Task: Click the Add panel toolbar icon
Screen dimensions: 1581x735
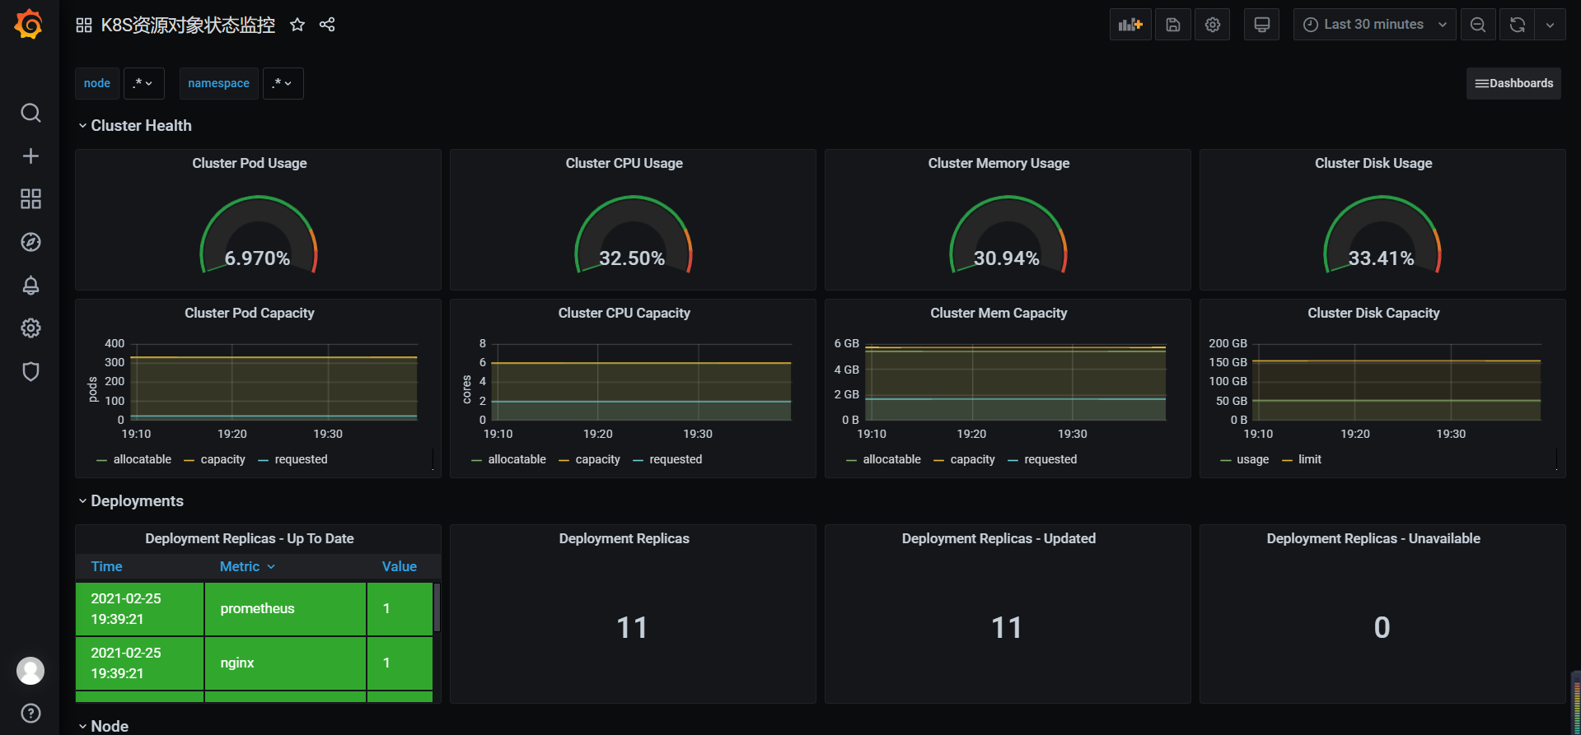Action: 1130,25
